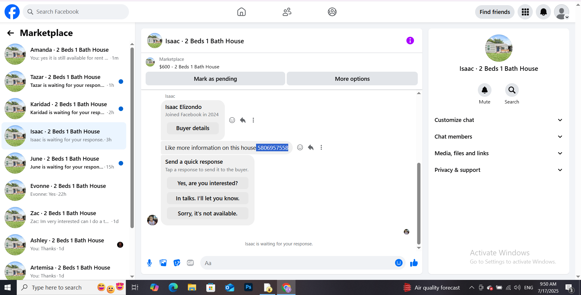The height and width of the screenshot is (295, 581).
Task: Click Find friends button
Action: pos(495,12)
